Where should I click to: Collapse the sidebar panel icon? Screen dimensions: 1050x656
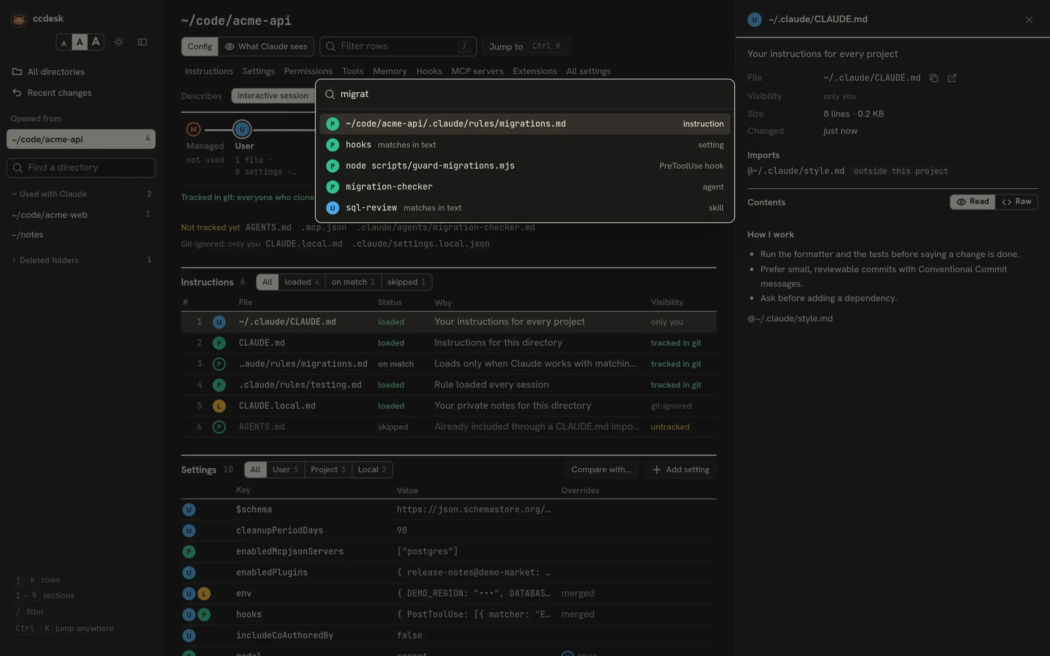[142, 42]
